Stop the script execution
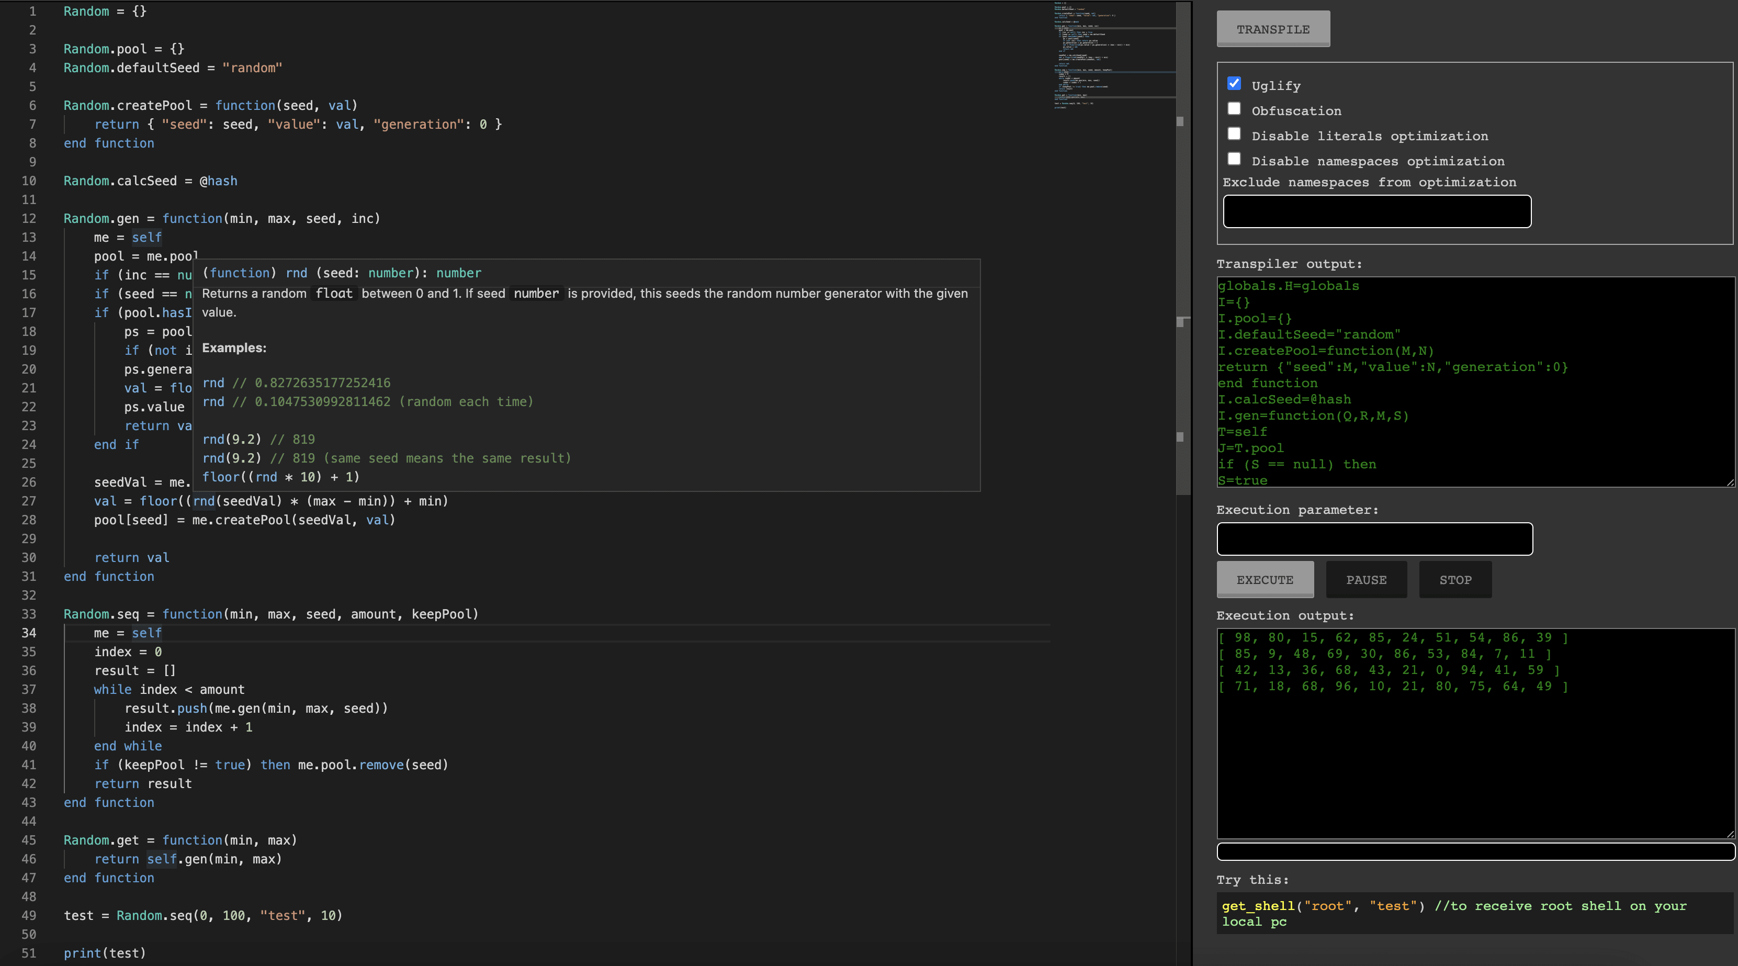The height and width of the screenshot is (966, 1738). click(x=1455, y=579)
